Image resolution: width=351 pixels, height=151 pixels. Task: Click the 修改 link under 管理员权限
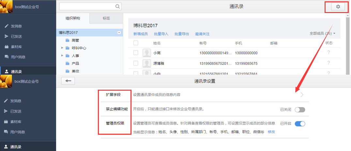271,132
